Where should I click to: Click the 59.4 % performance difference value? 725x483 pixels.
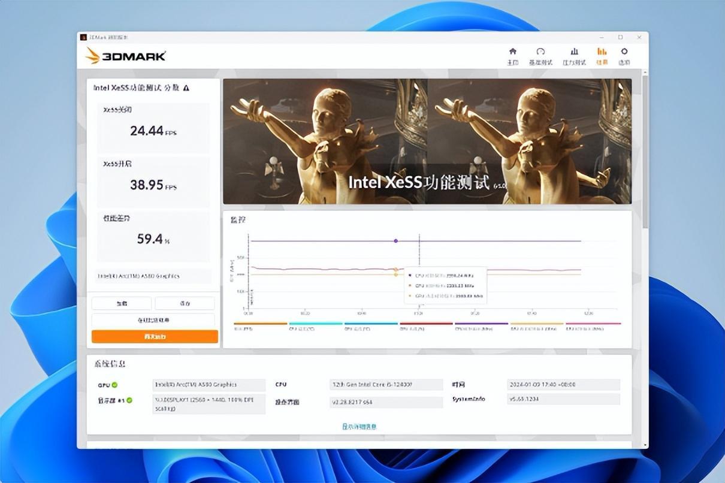[x=153, y=239]
